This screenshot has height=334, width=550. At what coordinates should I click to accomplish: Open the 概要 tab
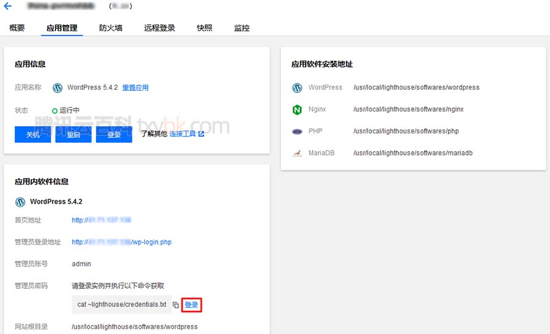click(x=17, y=28)
